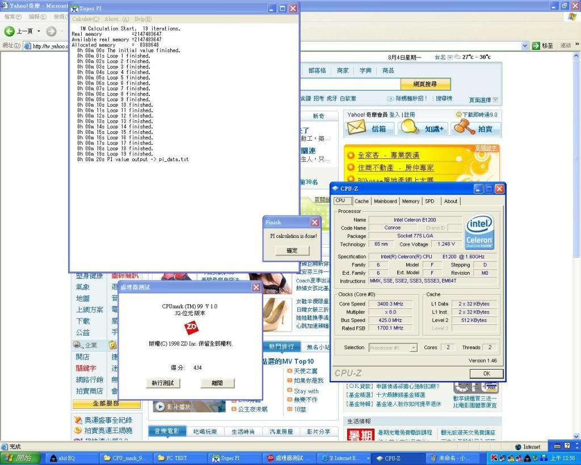Click the language bar help question icon
581x465 pixels.
point(567,446)
